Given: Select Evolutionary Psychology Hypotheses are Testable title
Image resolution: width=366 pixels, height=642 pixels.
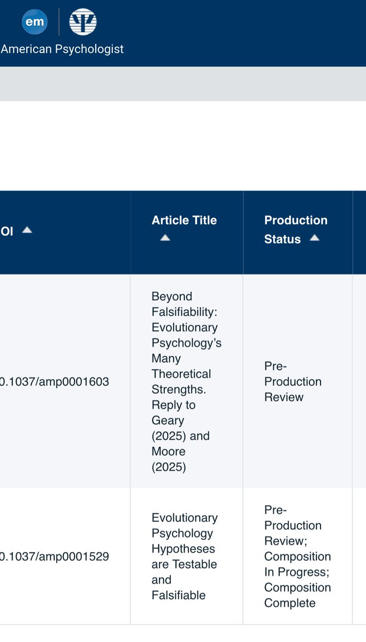Looking at the screenshot, I should [185, 556].
